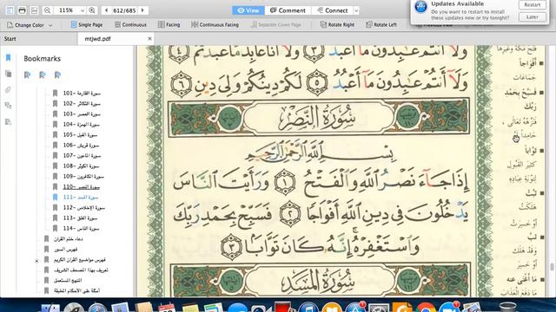Click the 612/685 page number field
The image size is (556, 312).
[x=124, y=10]
